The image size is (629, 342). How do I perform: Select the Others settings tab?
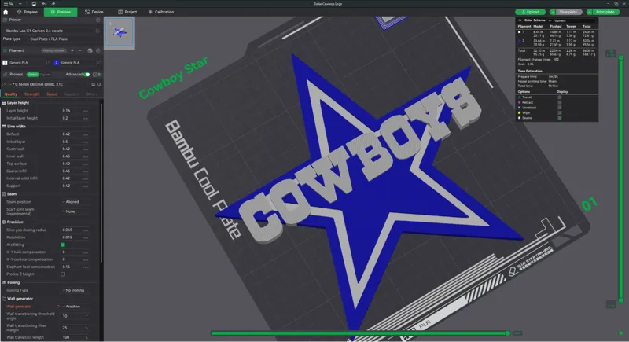click(91, 94)
